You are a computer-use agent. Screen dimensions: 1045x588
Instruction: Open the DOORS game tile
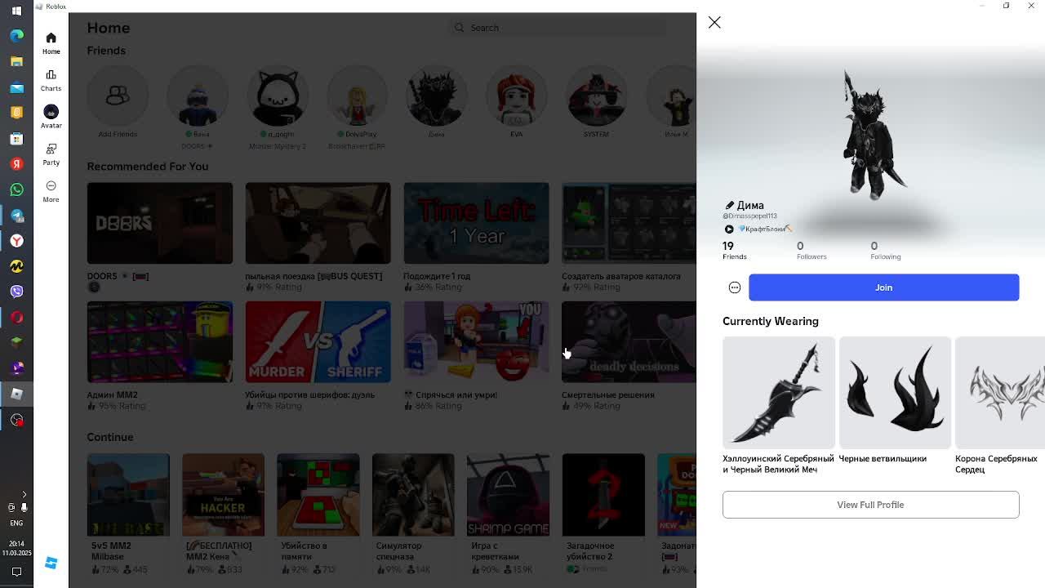(x=160, y=223)
